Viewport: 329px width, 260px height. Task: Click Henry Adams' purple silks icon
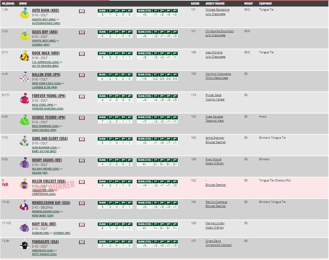tap(24, 162)
